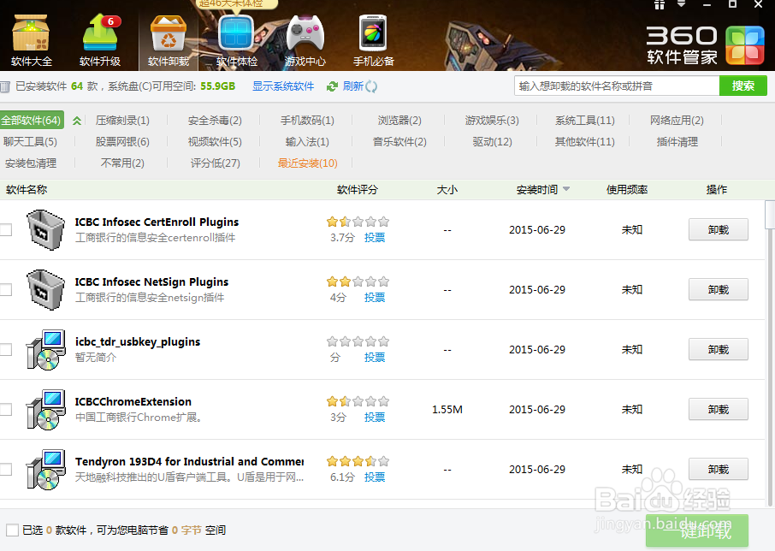This screenshot has width=775, height=551.
Task: Click the uninstall search input field
Action: point(617,86)
